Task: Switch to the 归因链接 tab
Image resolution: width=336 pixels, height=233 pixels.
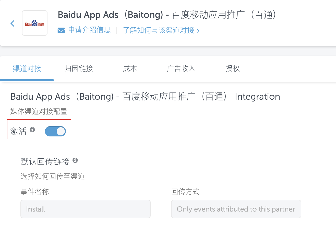Action: pyautogui.click(x=79, y=68)
